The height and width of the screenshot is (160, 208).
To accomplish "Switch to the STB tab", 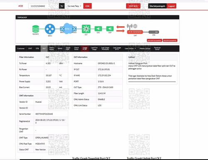I will pos(37,49).
